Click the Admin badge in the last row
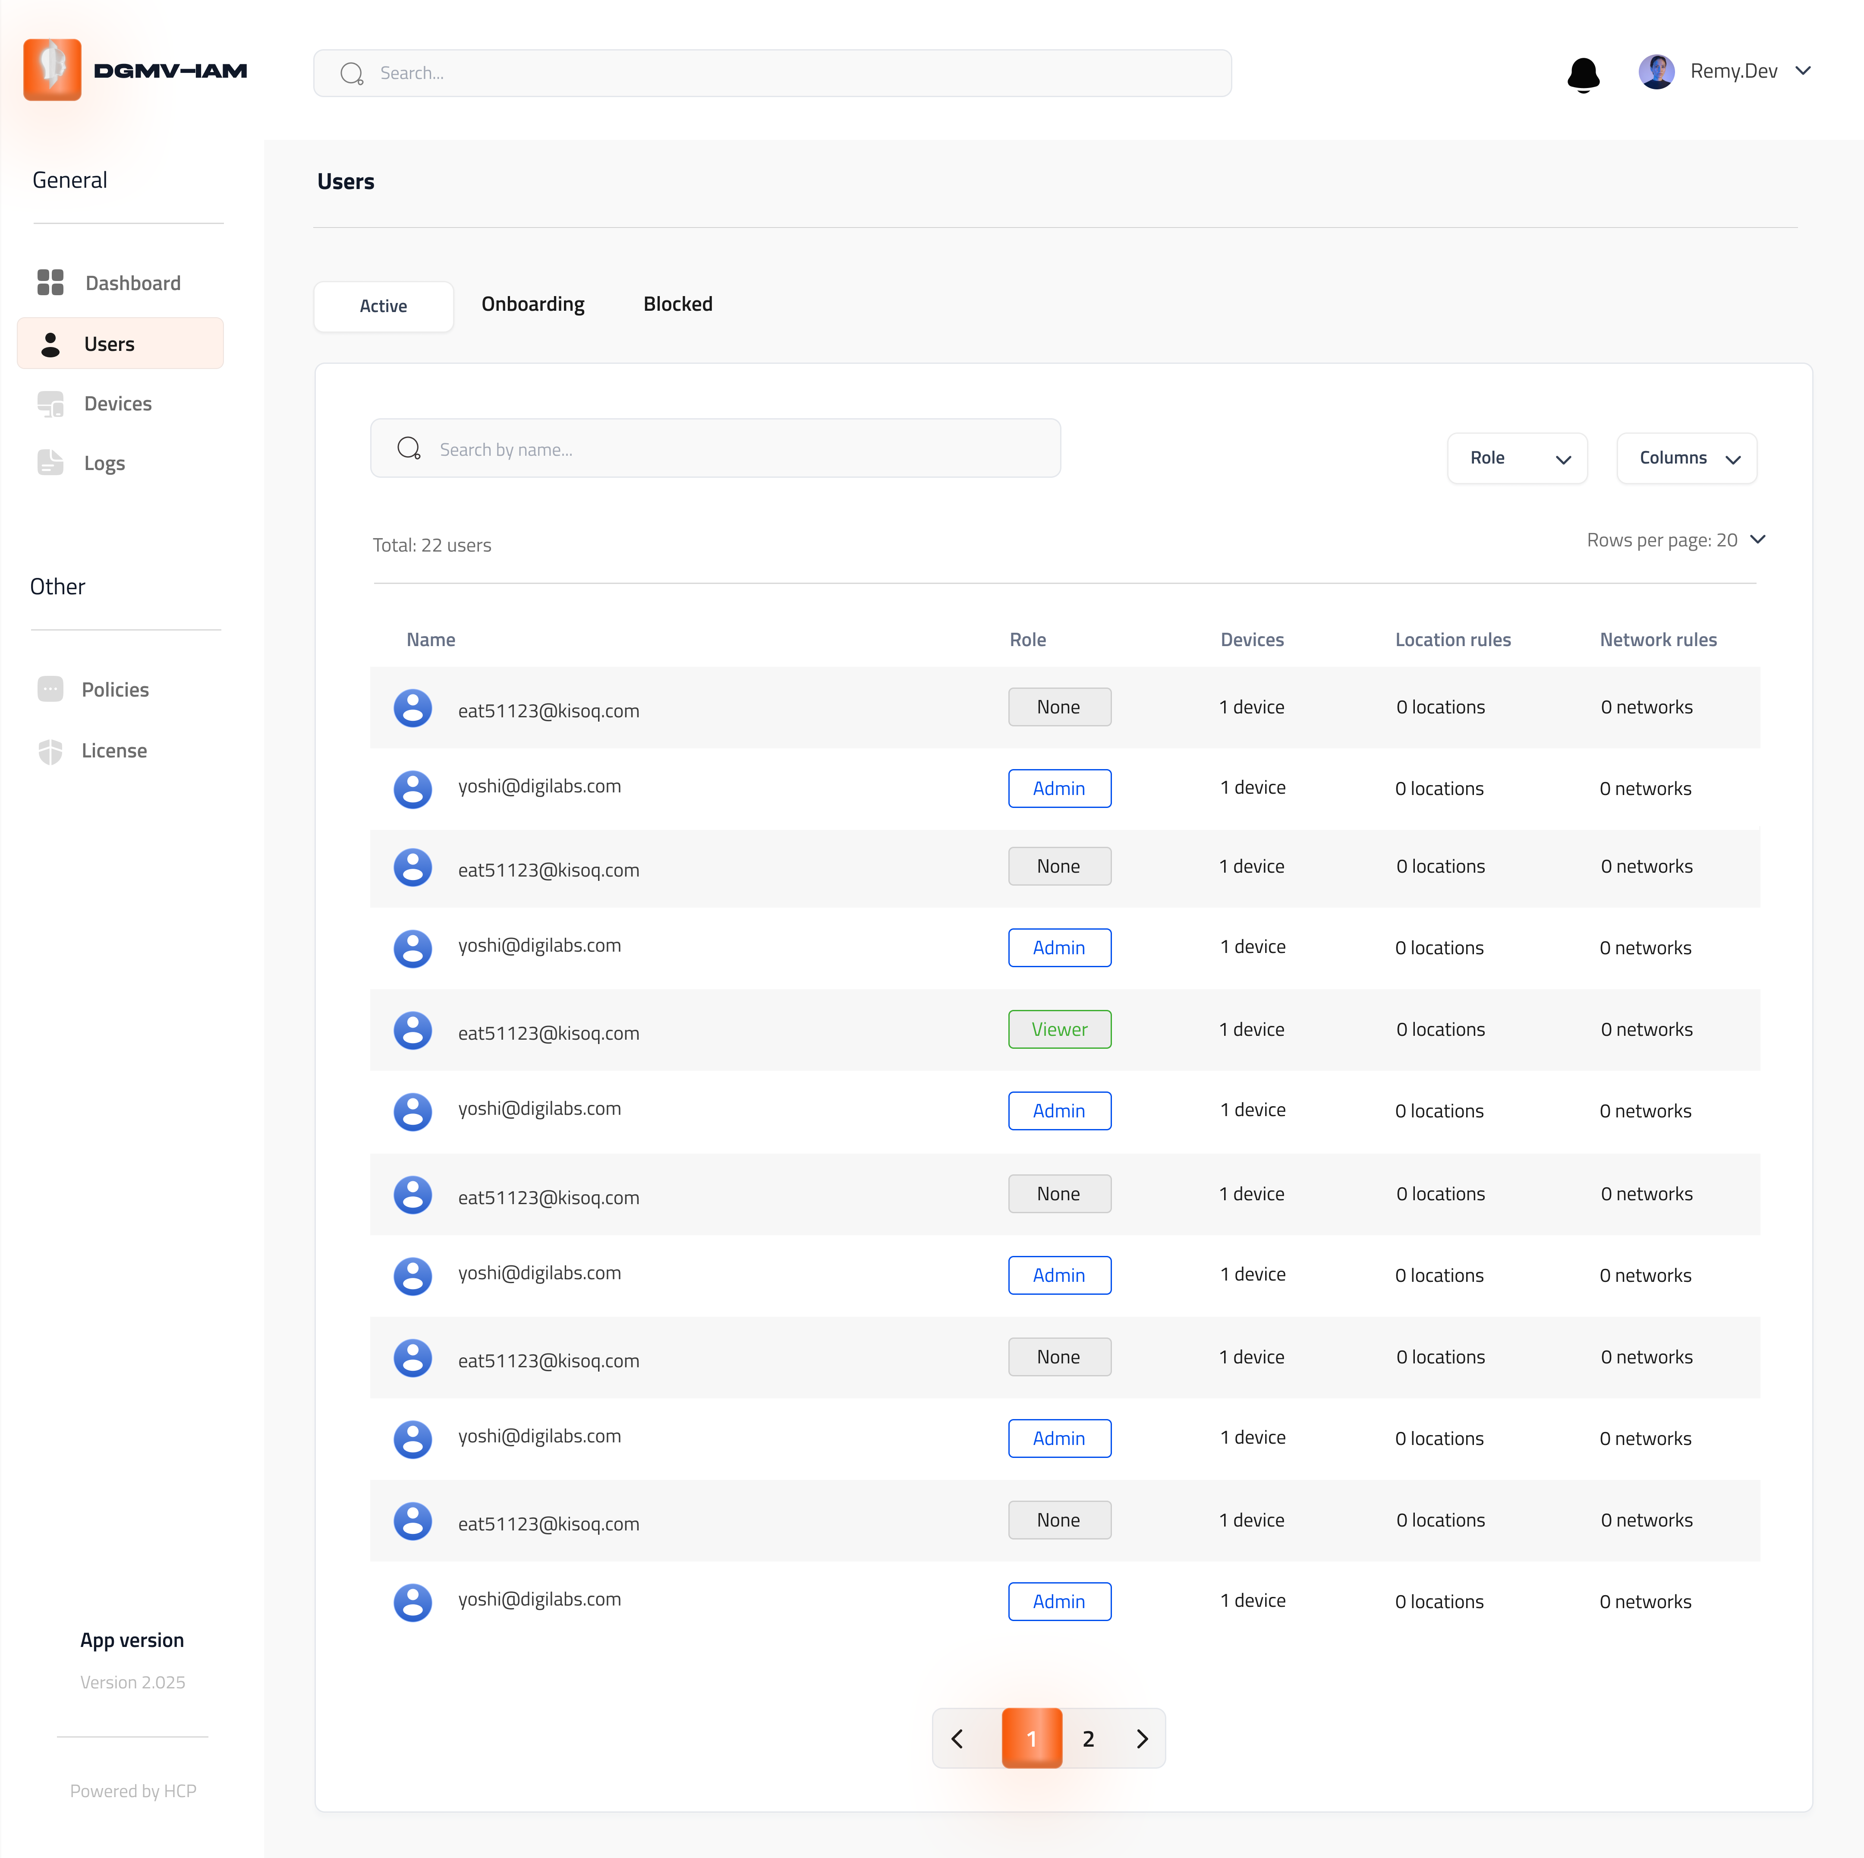Image resolution: width=1864 pixels, height=1858 pixels. click(1059, 1602)
